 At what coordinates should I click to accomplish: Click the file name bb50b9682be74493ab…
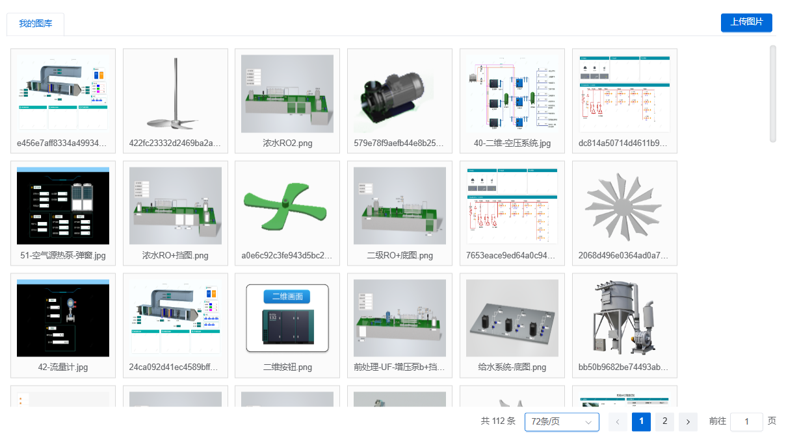(625, 367)
